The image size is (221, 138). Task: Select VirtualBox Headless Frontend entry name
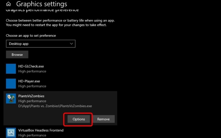pyautogui.click(x=41, y=130)
